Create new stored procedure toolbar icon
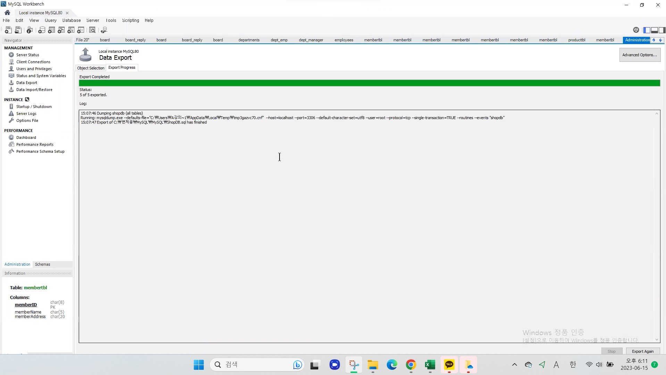Image resolution: width=666 pixels, height=375 pixels. pyautogui.click(x=71, y=30)
